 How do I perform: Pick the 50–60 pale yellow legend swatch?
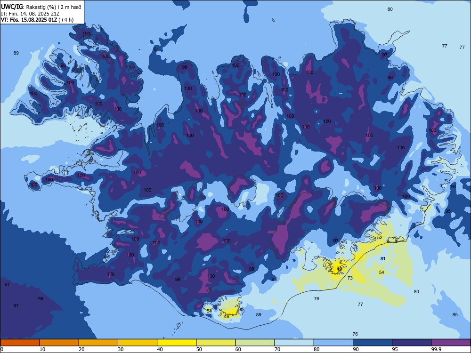[216, 343]
